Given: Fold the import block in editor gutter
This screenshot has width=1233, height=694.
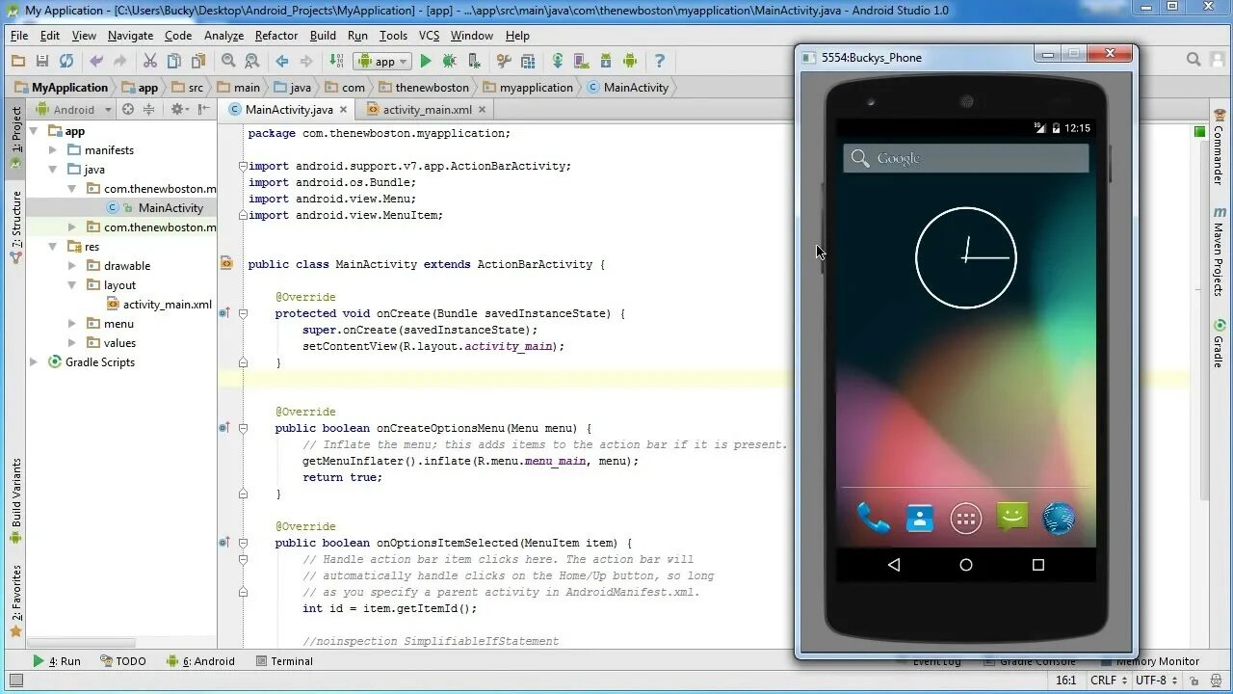Looking at the screenshot, I should pyautogui.click(x=243, y=166).
